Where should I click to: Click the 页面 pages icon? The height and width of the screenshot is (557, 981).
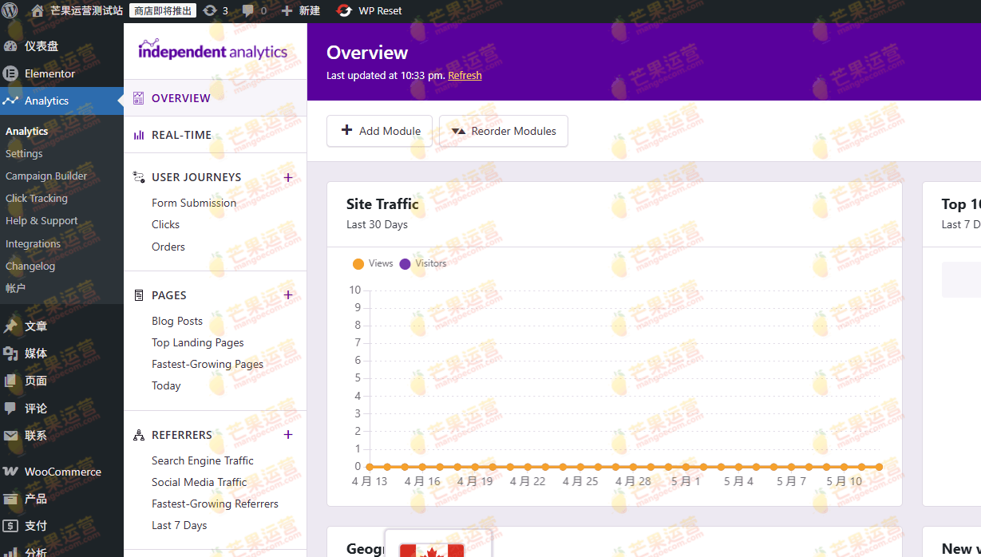pyautogui.click(x=10, y=381)
